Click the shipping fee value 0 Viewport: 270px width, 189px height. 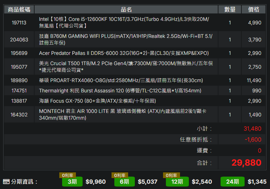coord(260,150)
